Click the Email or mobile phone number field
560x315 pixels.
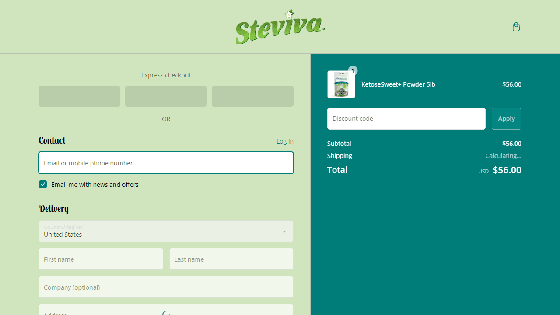tap(166, 163)
